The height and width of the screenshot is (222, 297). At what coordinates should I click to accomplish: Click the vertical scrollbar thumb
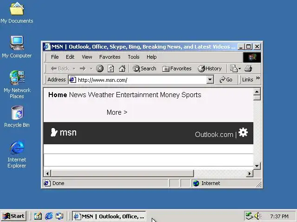click(257, 98)
